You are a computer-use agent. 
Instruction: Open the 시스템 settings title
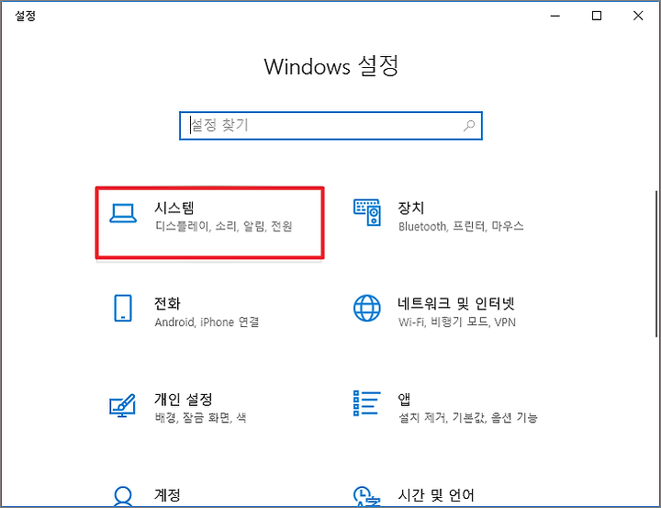(174, 208)
